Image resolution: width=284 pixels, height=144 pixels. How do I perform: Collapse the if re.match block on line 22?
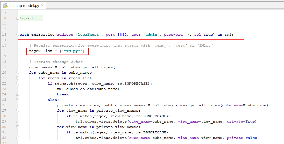[x=18, y=83]
